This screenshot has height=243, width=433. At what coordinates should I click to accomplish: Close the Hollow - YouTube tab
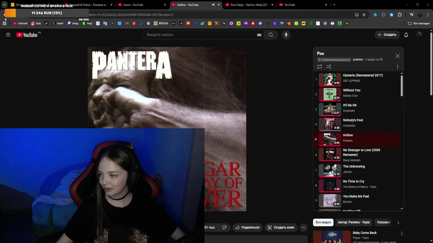point(219,5)
